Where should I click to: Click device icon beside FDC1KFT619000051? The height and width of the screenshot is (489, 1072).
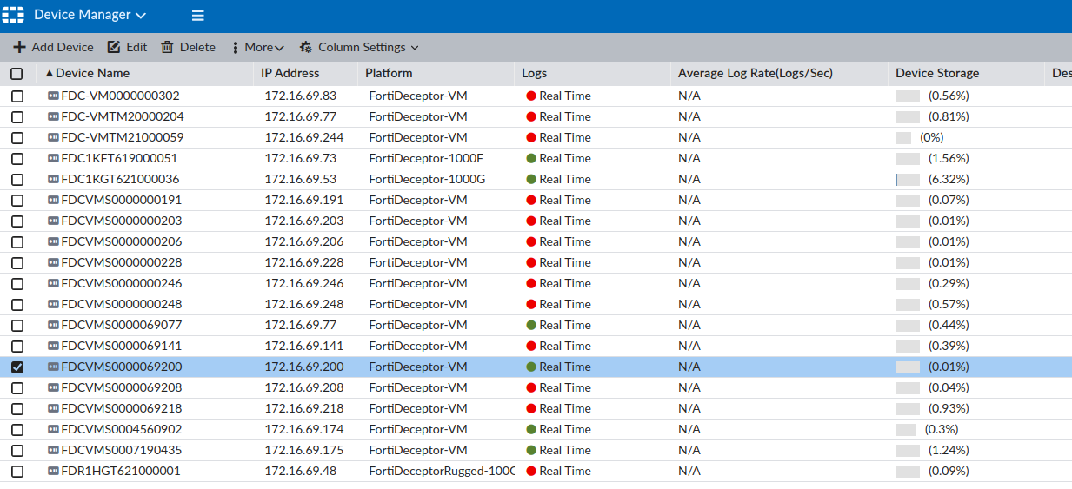pyautogui.click(x=53, y=158)
